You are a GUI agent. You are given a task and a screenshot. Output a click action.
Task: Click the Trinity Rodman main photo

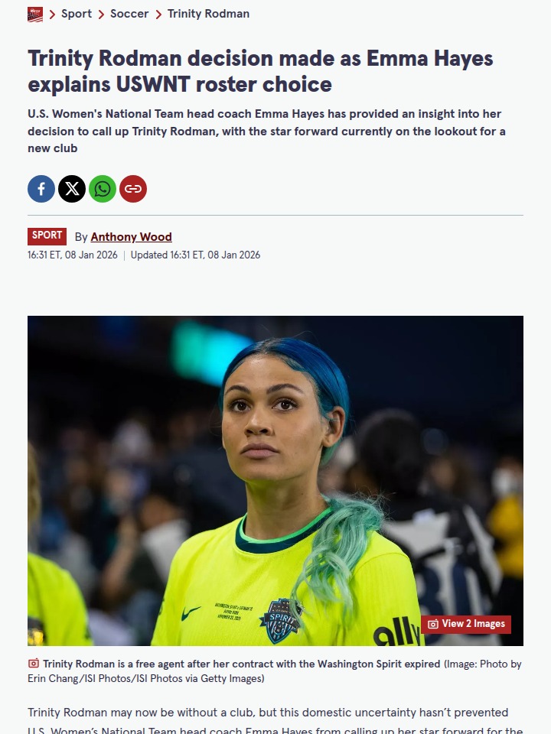[x=275, y=481]
